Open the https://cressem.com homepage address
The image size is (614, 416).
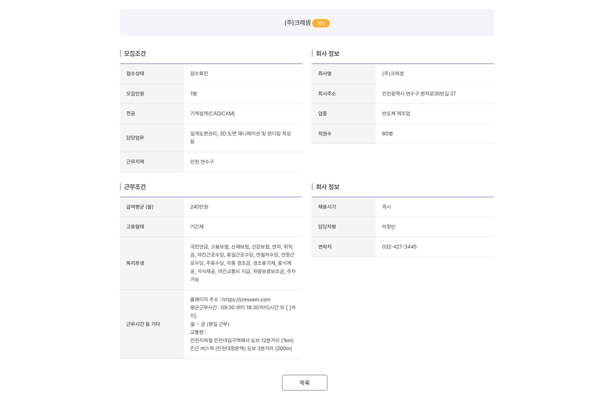[x=246, y=299]
